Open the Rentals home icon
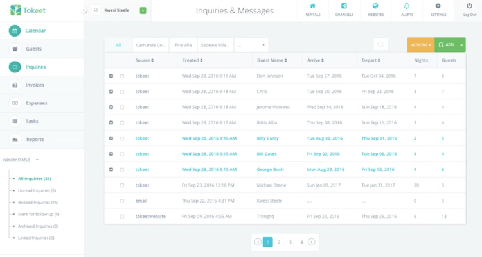The height and width of the screenshot is (257, 482). [x=312, y=6]
